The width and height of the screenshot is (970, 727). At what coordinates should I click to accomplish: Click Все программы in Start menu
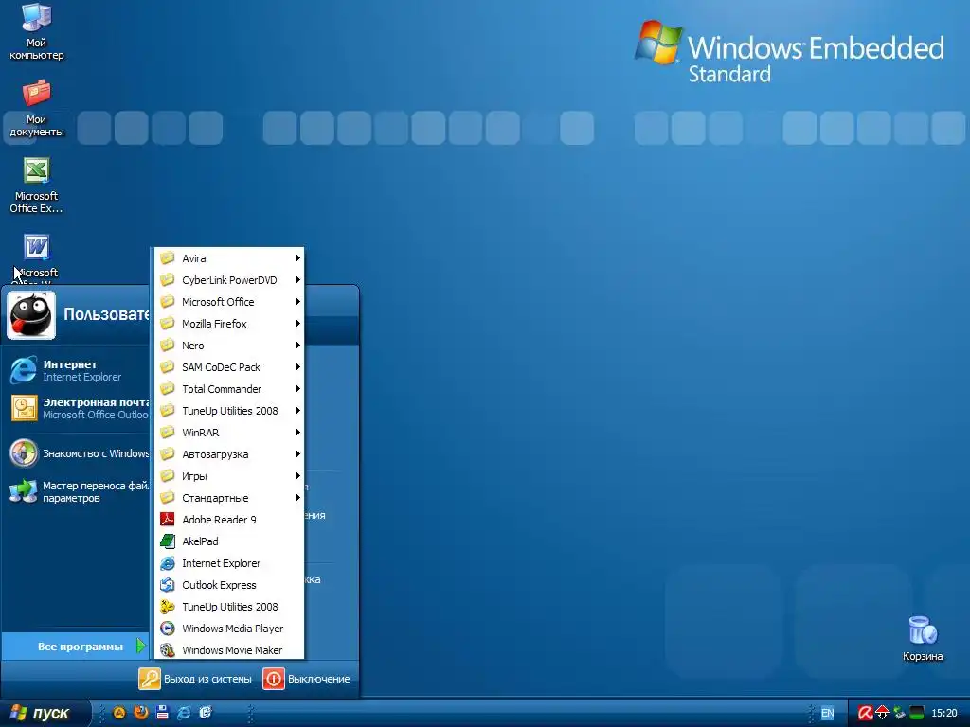tap(76, 647)
